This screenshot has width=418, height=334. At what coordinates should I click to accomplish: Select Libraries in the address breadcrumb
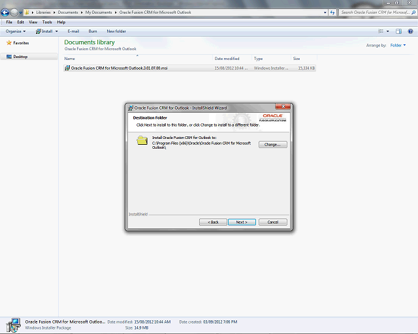[x=43, y=12]
